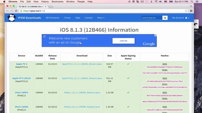202x113 pixels.
Task: Click the IPSW Downloads penguin logo
Action: [12, 18]
